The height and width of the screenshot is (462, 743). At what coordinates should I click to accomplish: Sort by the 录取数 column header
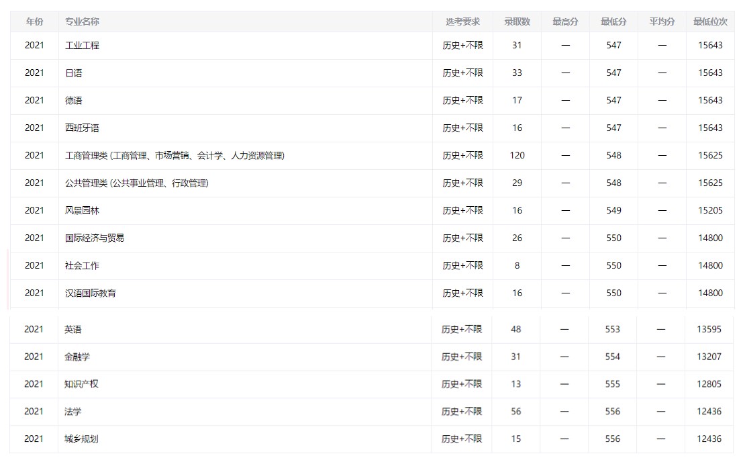[x=517, y=21]
